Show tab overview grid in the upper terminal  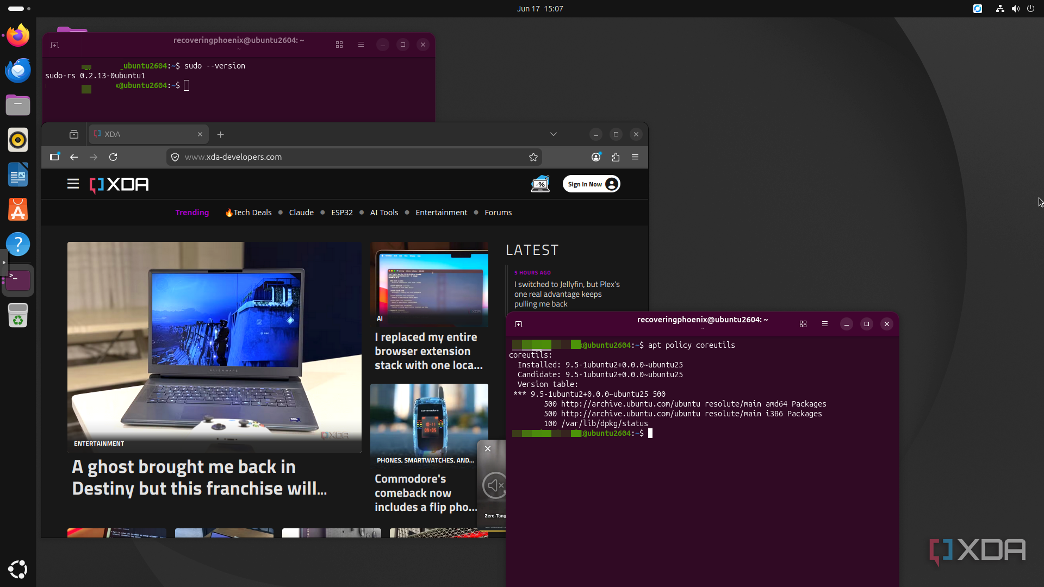[x=339, y=45]
